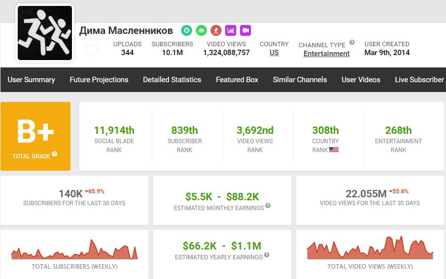Click the 308th country rank

pyautogui.click(x=326, y=130)
